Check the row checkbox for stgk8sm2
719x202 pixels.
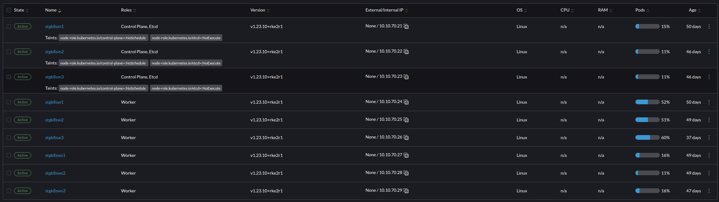click(8, 52)
